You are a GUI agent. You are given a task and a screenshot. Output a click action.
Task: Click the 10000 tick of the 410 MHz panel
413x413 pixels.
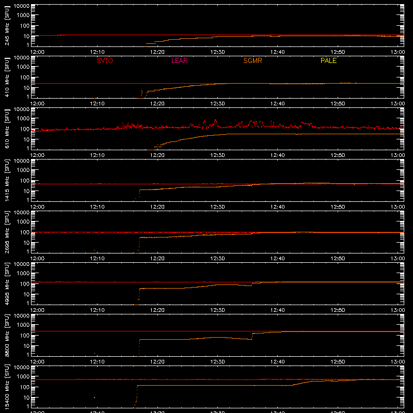tap(22, 58)
